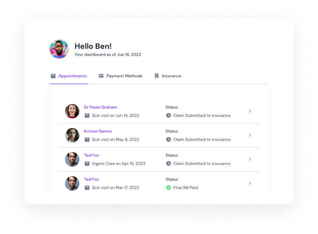Expand Dr Paula Graham appointment with chevron
Viewport: 318px width, 234px height.
point(250,111)
